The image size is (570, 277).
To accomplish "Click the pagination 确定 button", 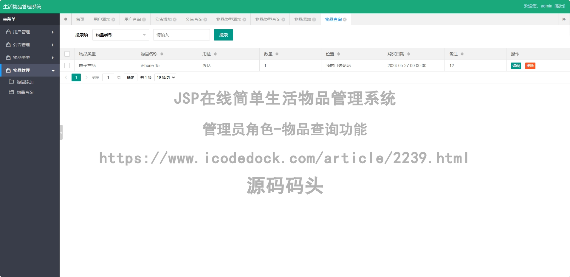I will click(131, 77).
